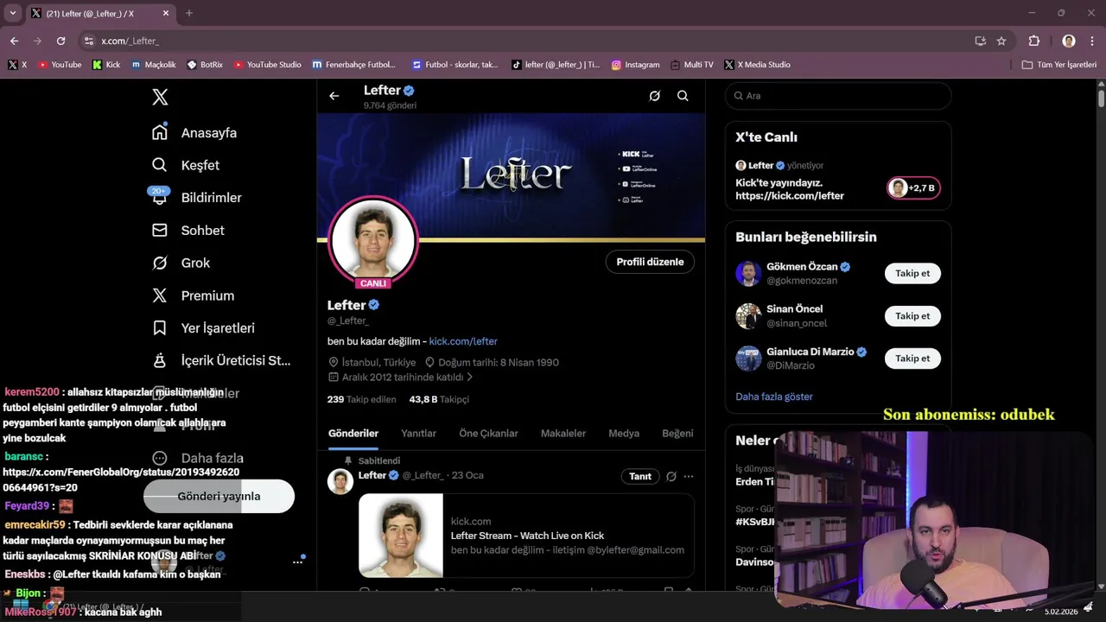The height and width of the screenshot is (622, 1106).
Task: Open kick.com/lefter bio link
Action: (x=463, y=341)
